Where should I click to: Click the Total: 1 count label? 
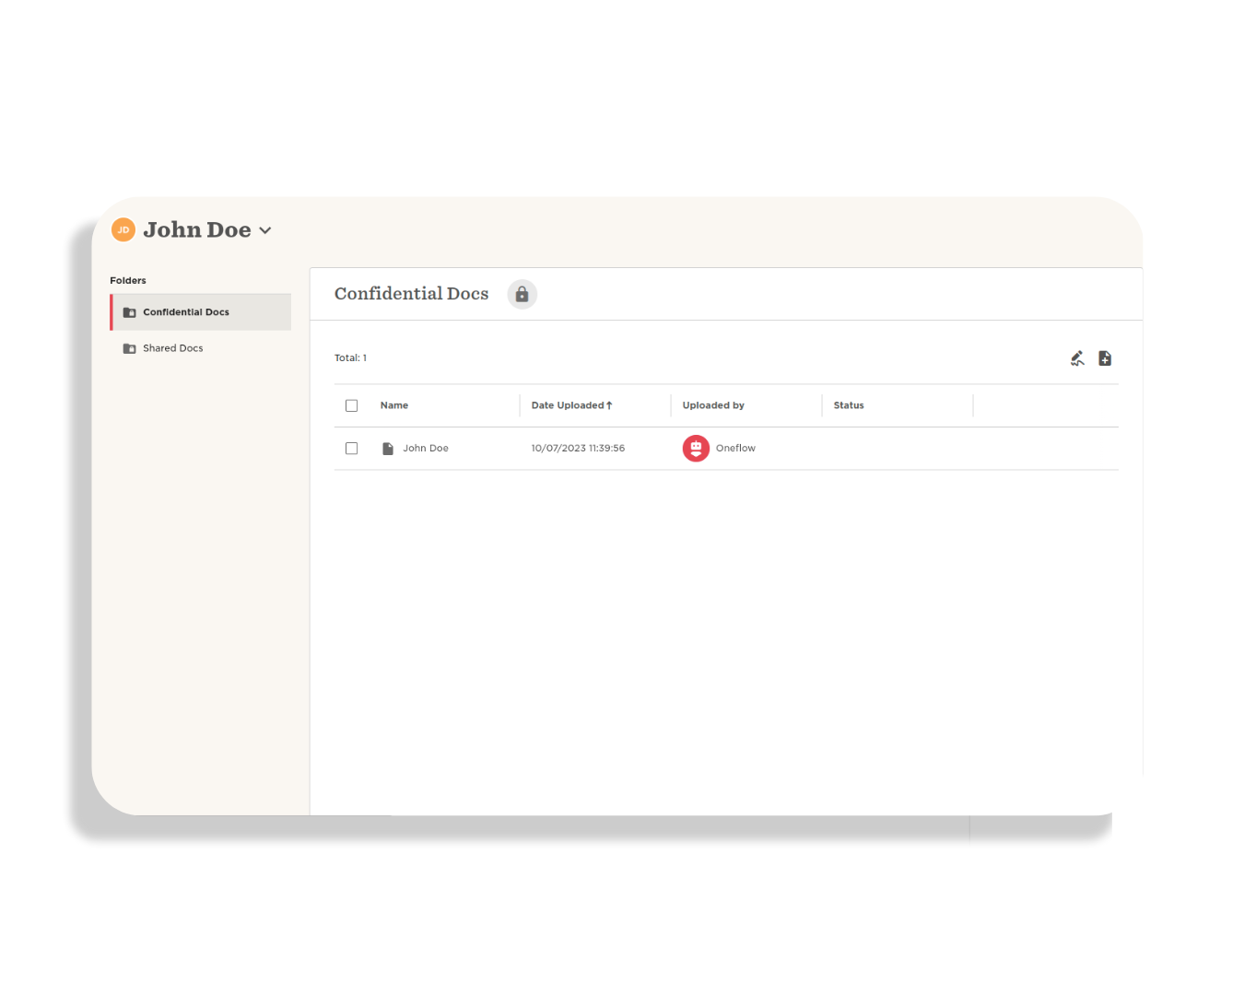click(350, 358)
